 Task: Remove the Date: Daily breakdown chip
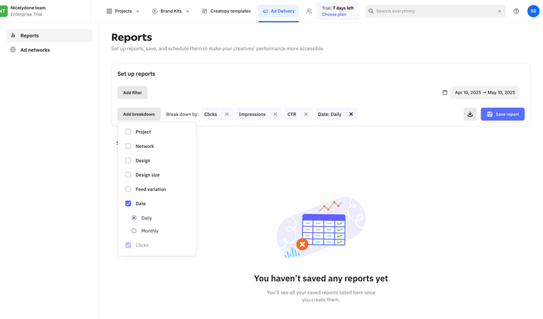351,114
